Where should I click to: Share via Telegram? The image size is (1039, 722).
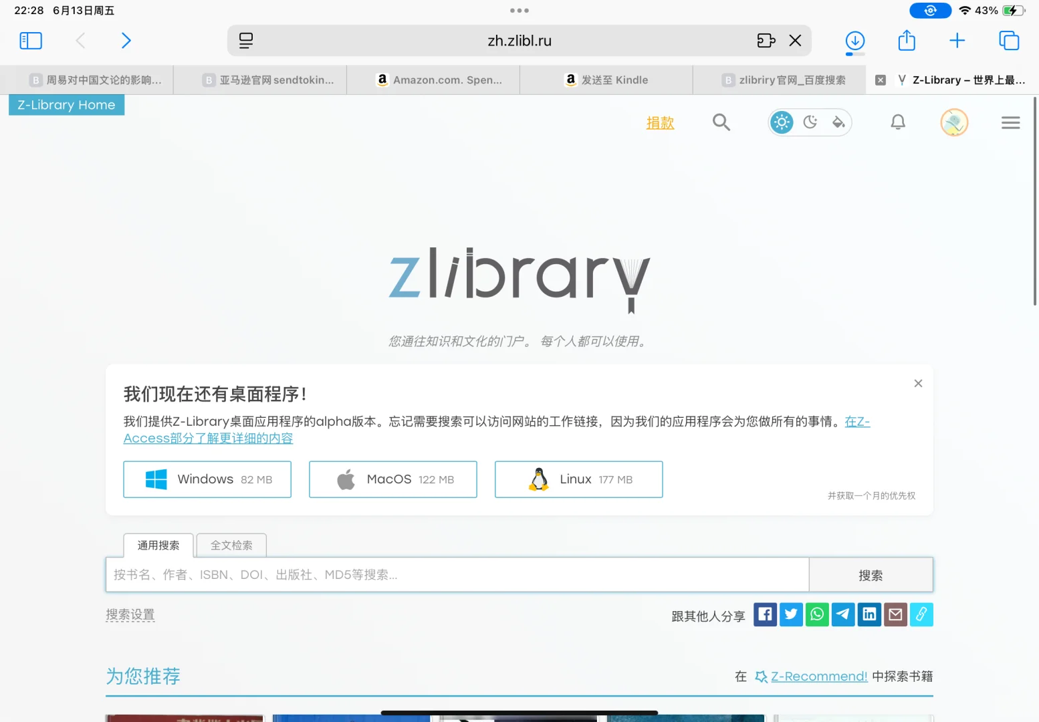[843, 614]
